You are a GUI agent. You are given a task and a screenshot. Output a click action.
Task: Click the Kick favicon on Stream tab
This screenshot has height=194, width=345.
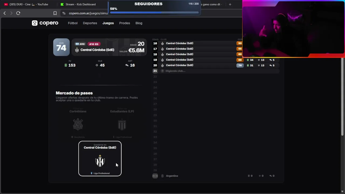tap(62, 4)
